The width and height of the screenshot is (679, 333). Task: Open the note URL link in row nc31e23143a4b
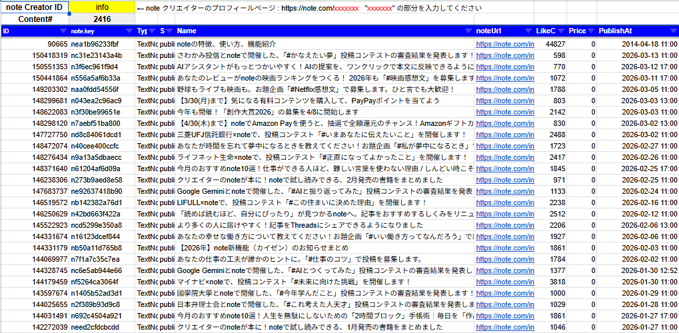504,55
